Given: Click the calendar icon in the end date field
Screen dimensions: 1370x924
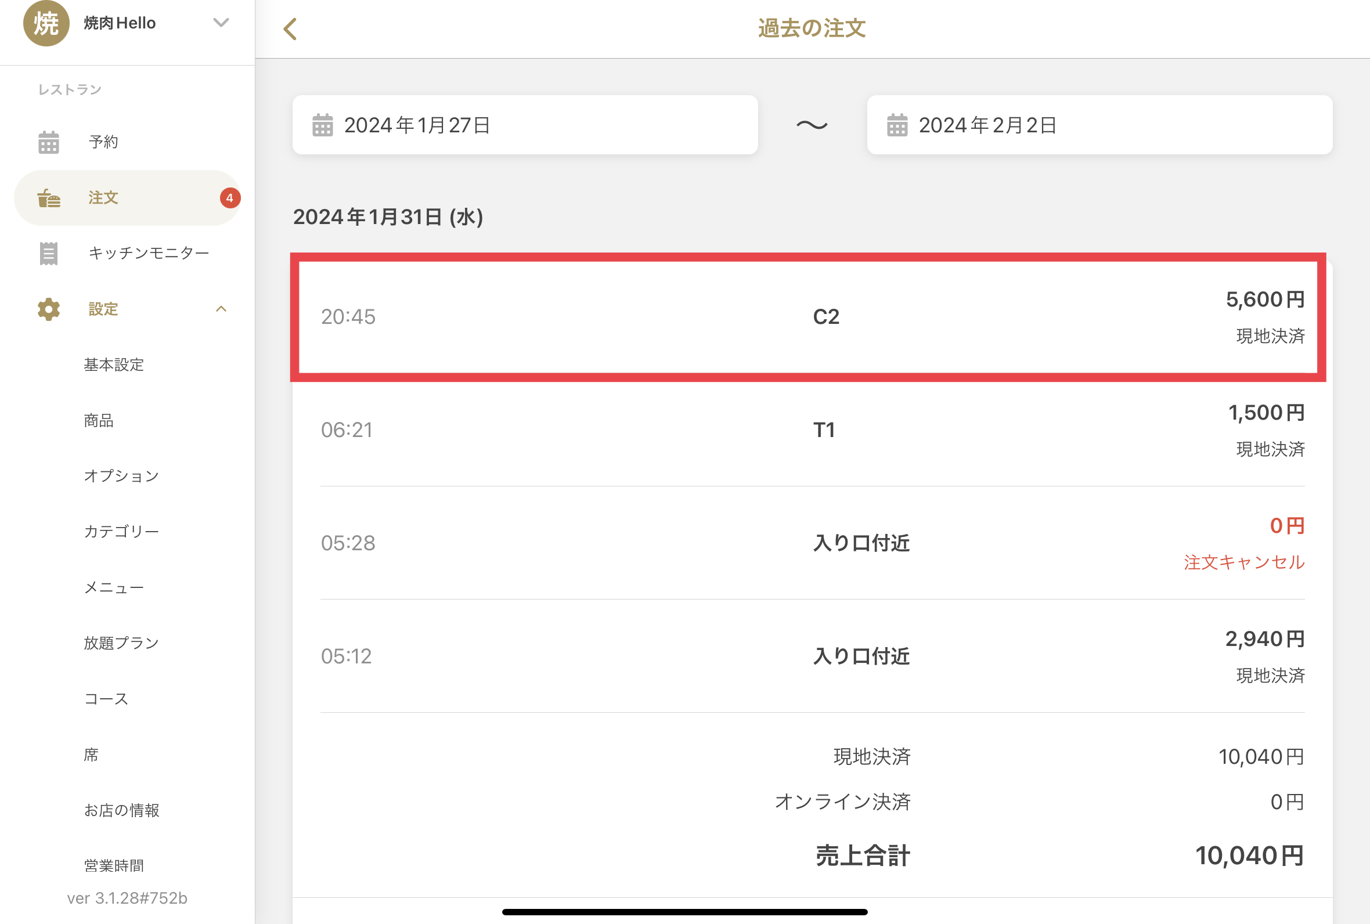Looking at the screenshot, I should click(897, 125).
